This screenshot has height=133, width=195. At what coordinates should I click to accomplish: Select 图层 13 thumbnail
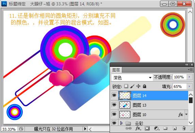tap(125, 105)
